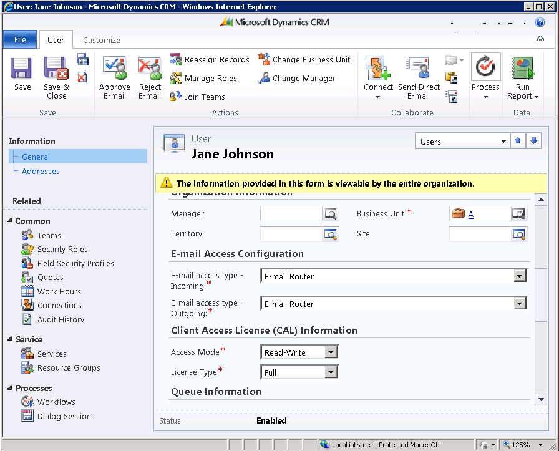Image resolution: width=559 pixels, height=451 pixels.
Task: Click Change Manager action
Action: (x=296, y=78)
